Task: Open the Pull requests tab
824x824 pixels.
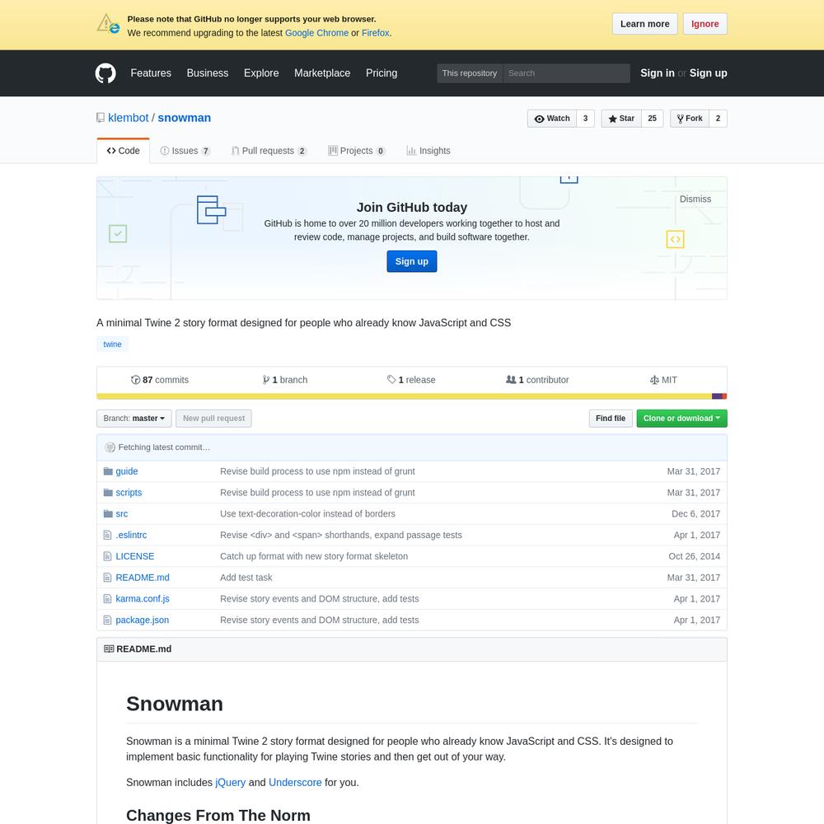Action: [269, 151]
